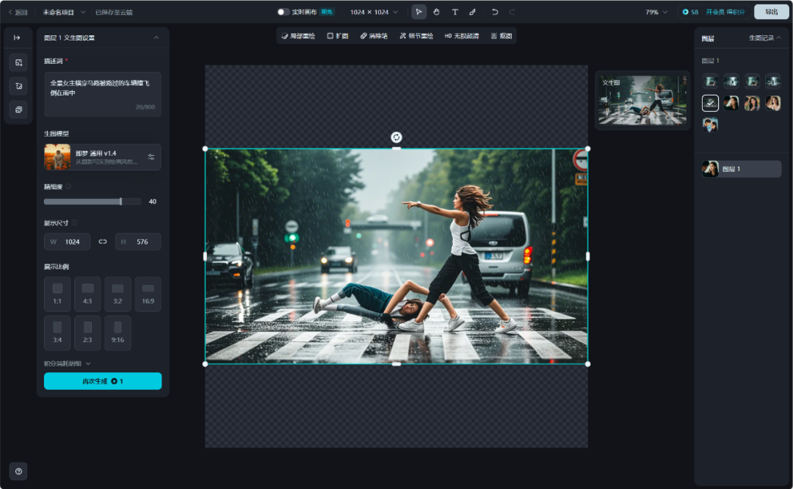Select the 1:1 aspect ratio

[x=57, y=294]
